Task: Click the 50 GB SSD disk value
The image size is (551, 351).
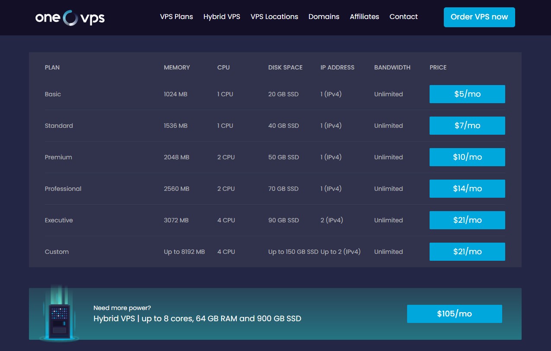Action: (283, 157)
